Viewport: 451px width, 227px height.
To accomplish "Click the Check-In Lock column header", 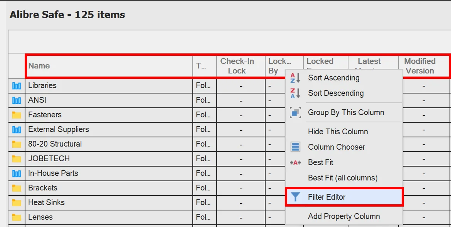I will (241, 66).
